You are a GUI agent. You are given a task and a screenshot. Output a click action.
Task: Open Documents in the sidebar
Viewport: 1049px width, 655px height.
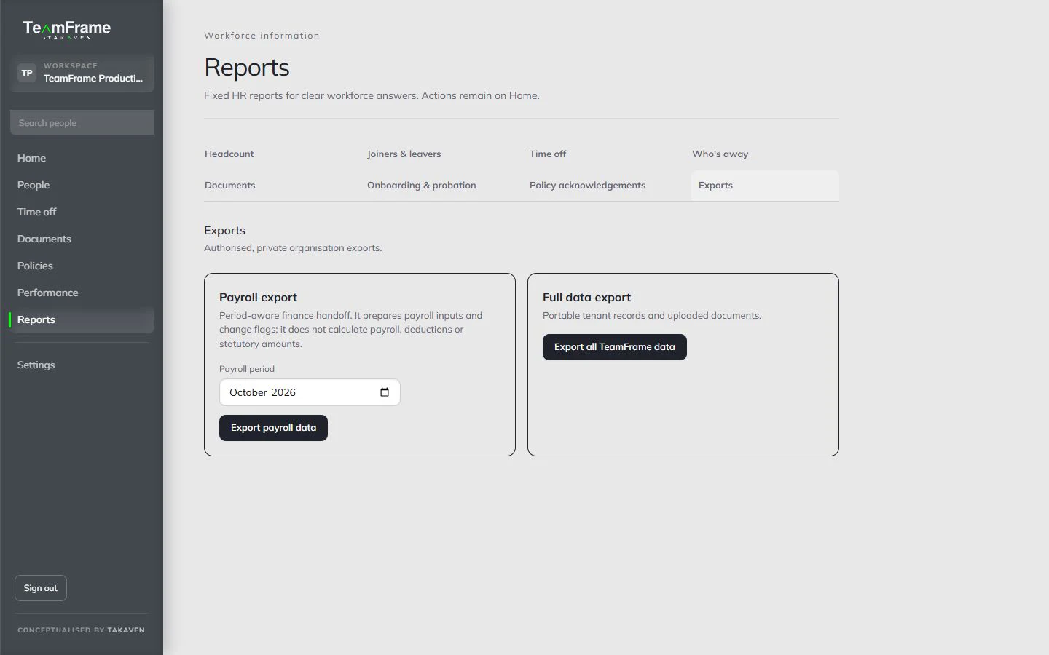click(x=82, y=239)
